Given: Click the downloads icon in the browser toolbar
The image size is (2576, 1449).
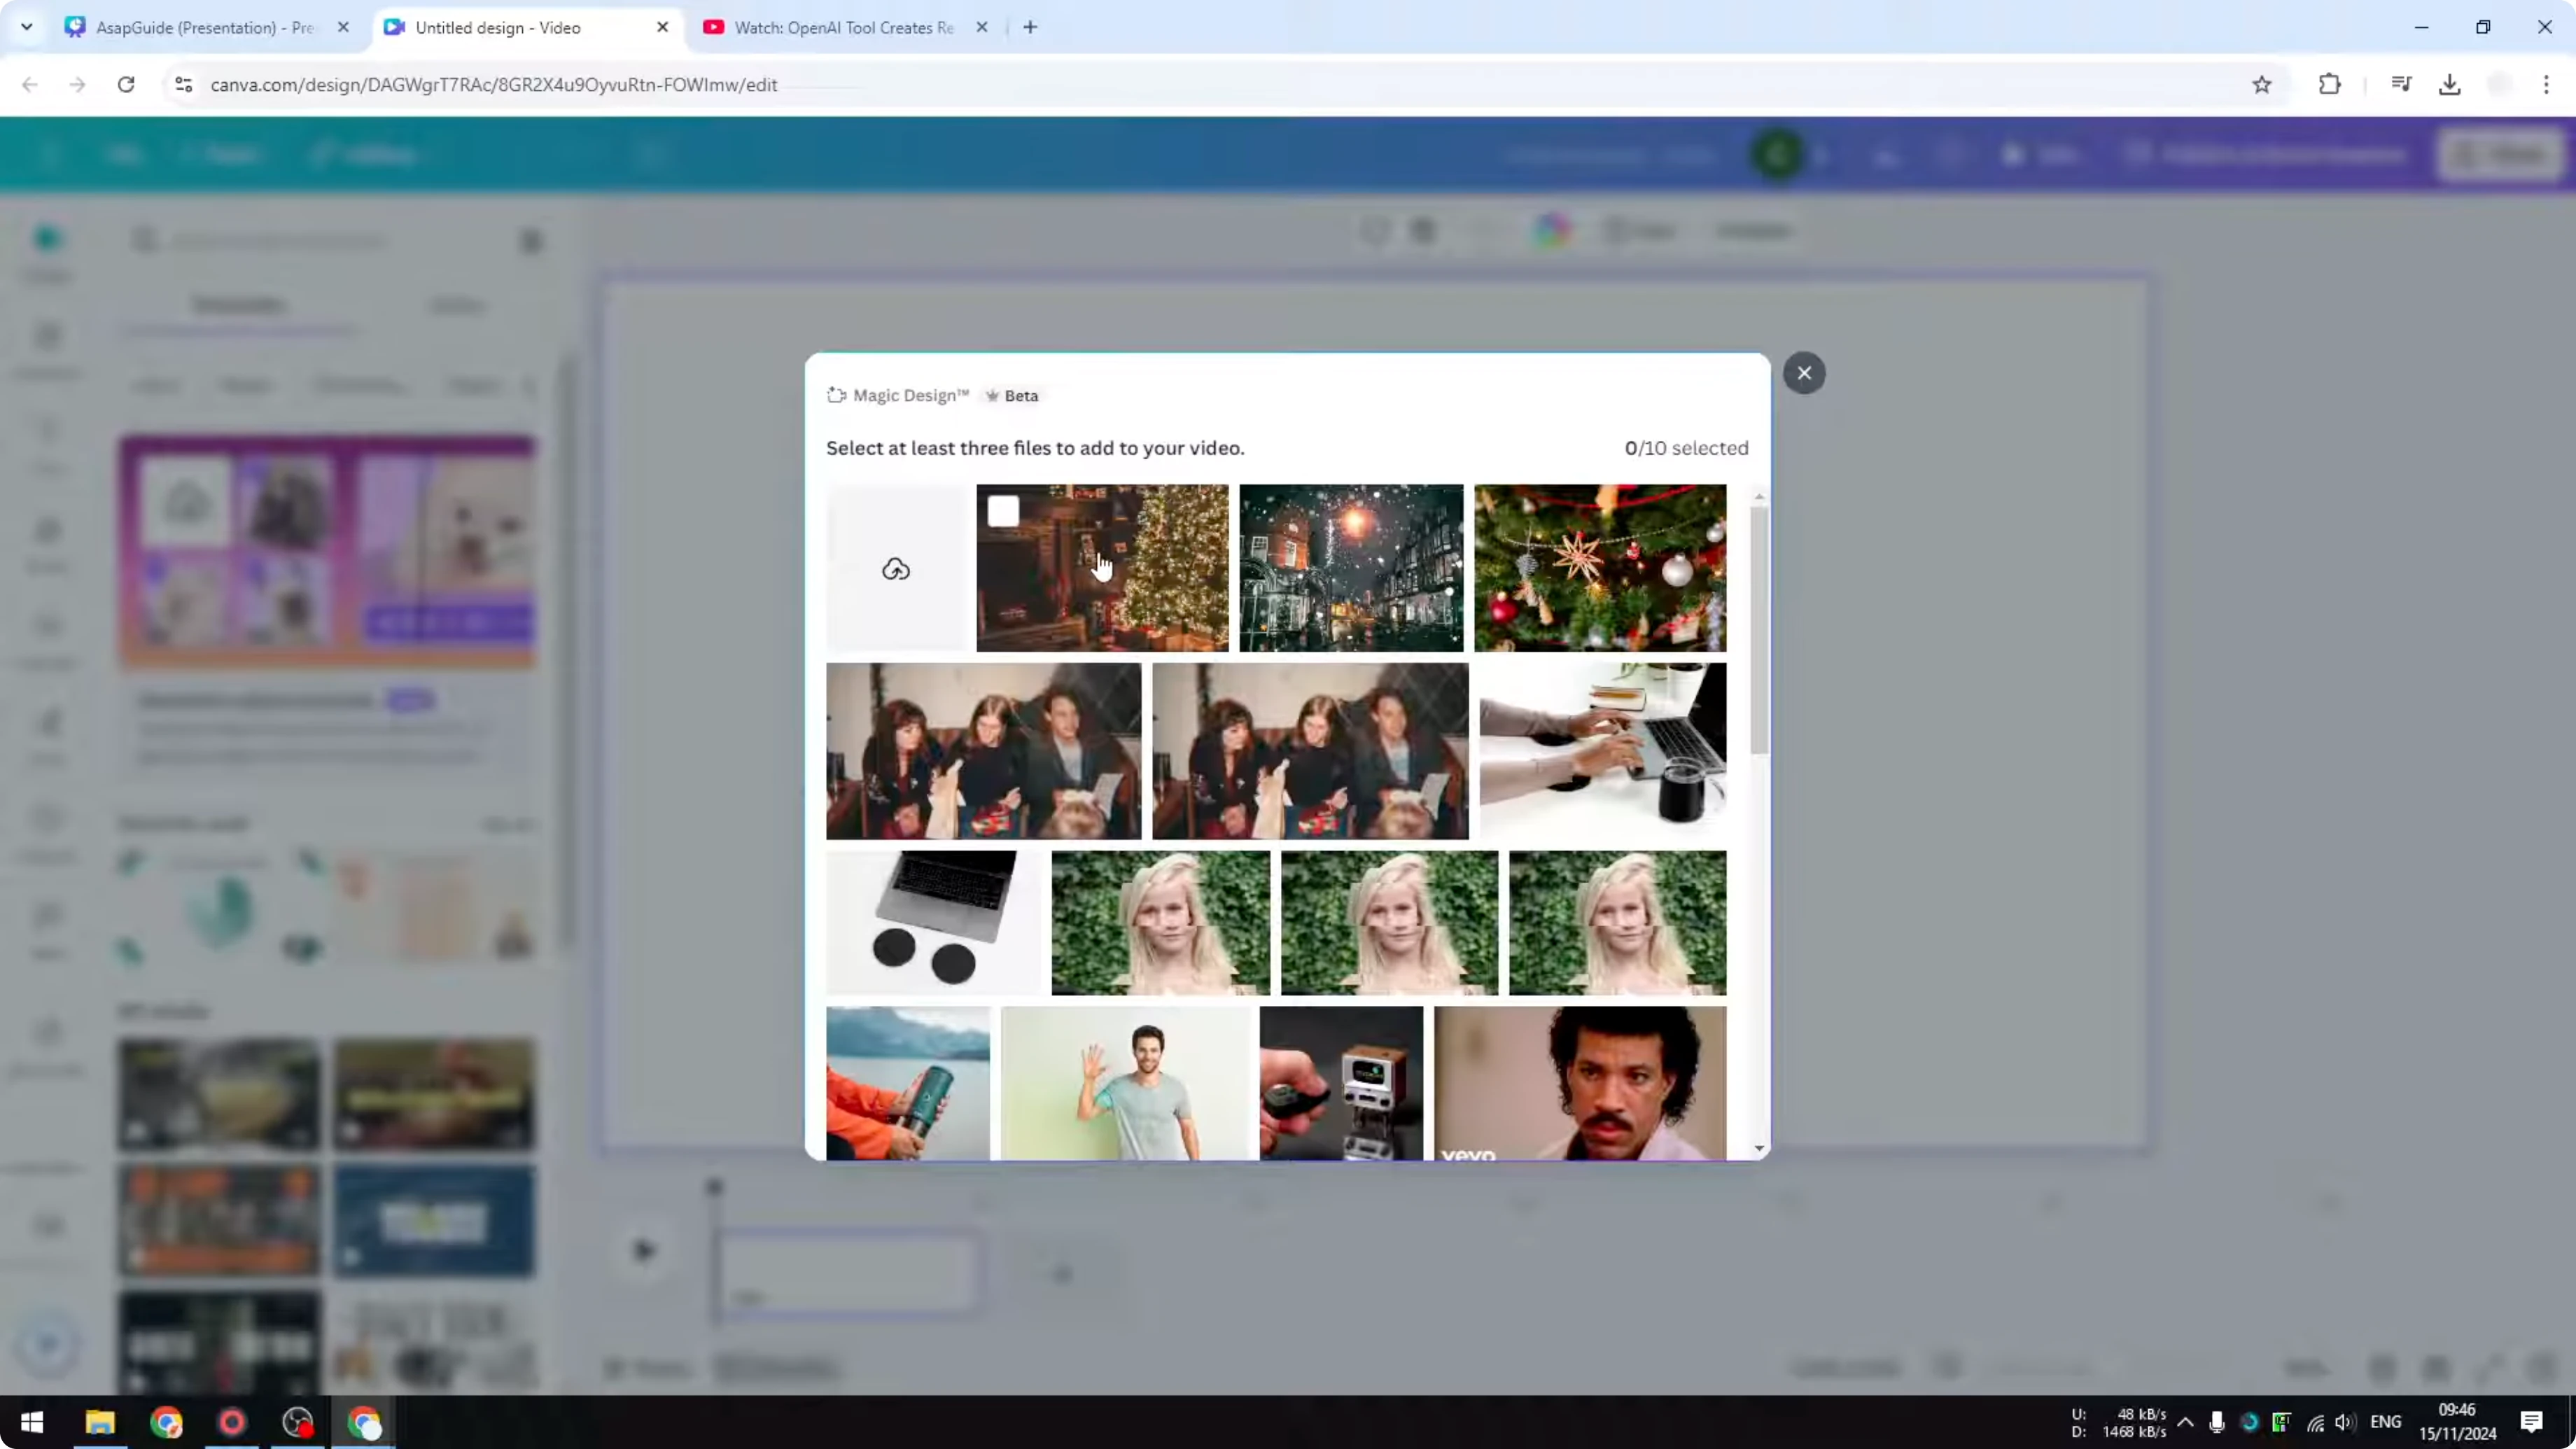Looking at the screenshot, I should [x=2450, y=85].
